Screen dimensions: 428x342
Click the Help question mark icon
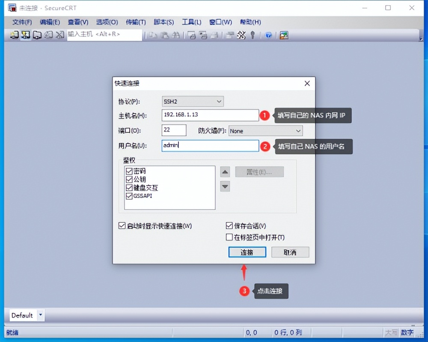(268, 35)
